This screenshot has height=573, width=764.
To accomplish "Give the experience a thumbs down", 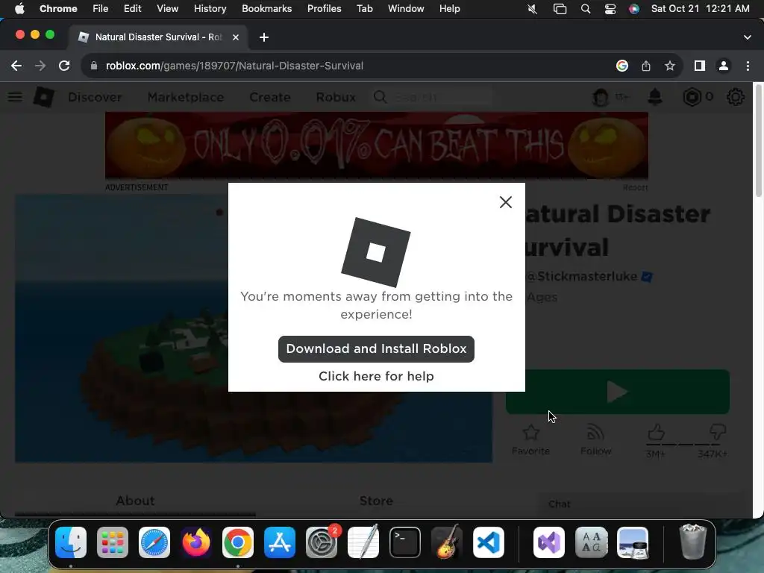I will [718, 432].
